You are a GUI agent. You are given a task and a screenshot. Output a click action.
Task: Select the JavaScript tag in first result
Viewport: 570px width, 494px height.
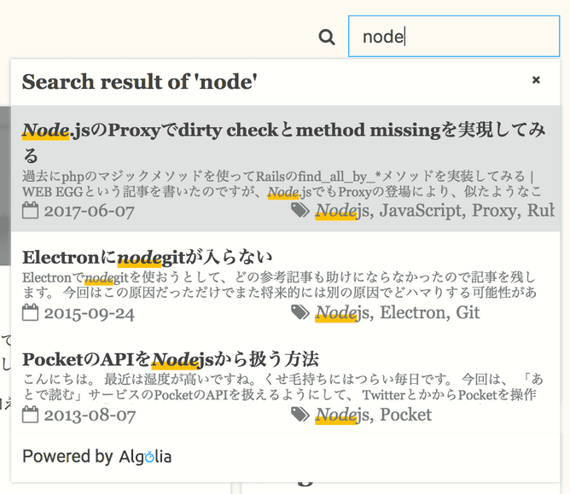(x=422, y=210)
